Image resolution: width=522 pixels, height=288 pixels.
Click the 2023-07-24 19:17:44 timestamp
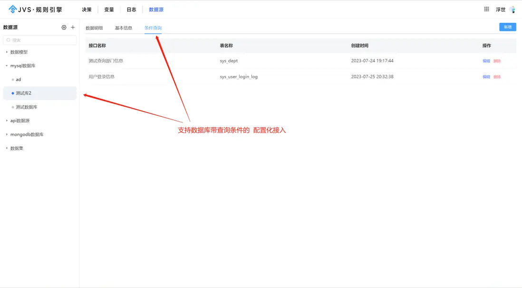(x=372, y=61)
